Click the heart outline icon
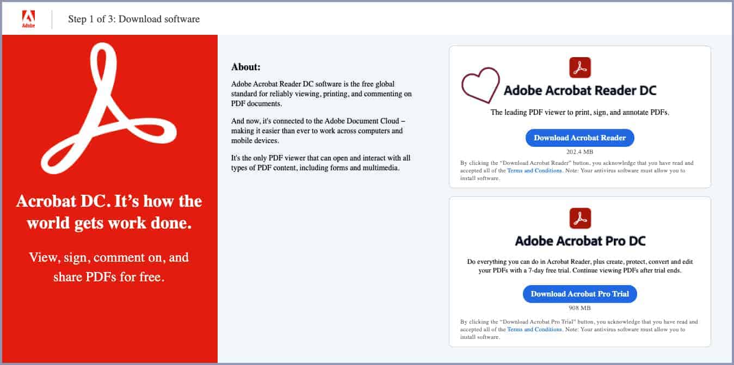Viewport: 734px width, 365px height. (x=480, y=85)
